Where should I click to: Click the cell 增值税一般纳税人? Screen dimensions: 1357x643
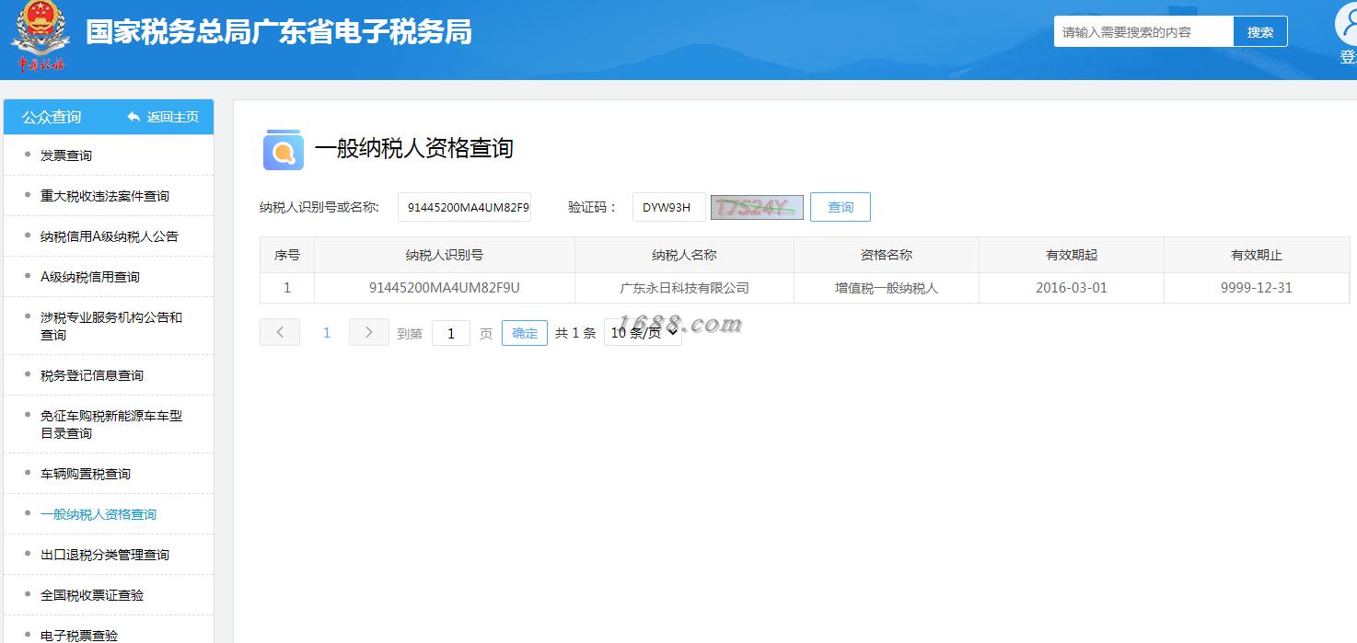pyautogui.click(x=887, y=288)
